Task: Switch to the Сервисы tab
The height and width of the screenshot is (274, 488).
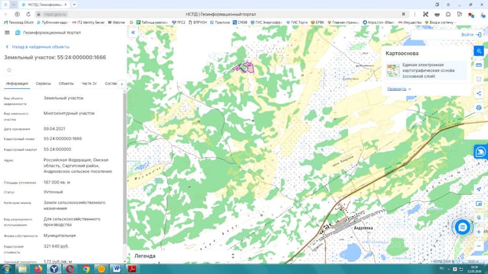Action: click(43, 84)
